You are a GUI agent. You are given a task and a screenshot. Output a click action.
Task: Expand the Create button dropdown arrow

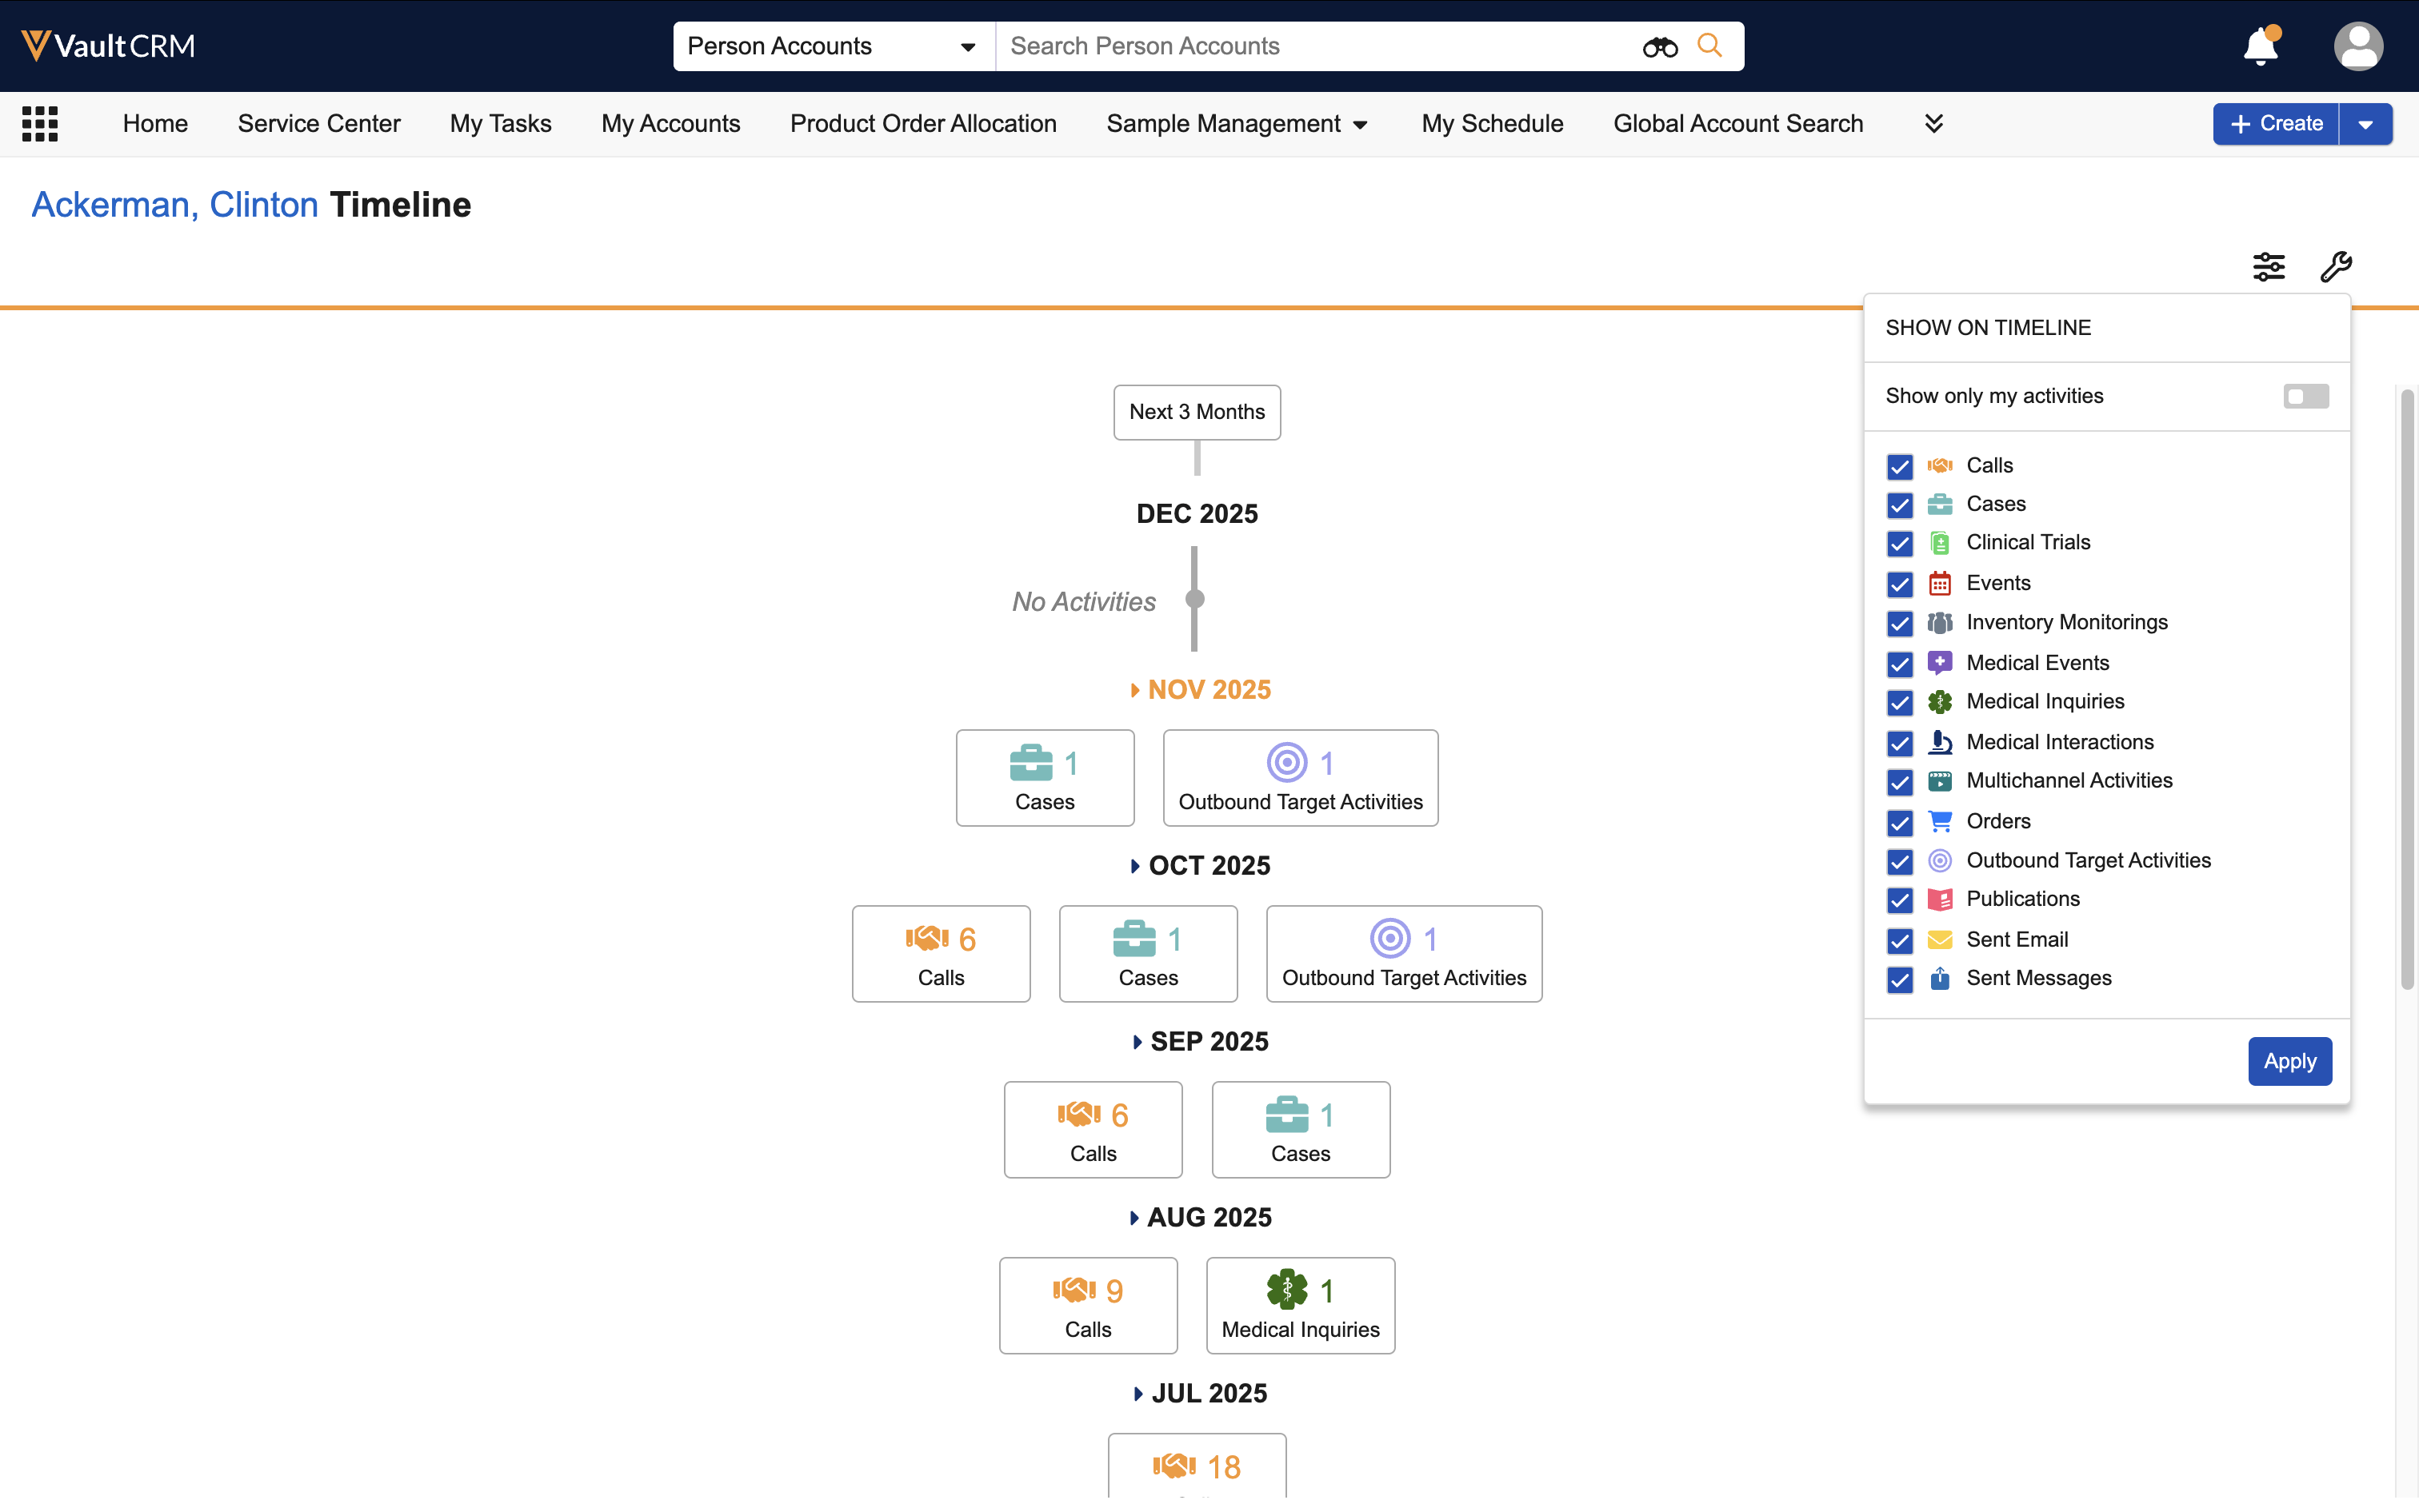point(2365,125)
